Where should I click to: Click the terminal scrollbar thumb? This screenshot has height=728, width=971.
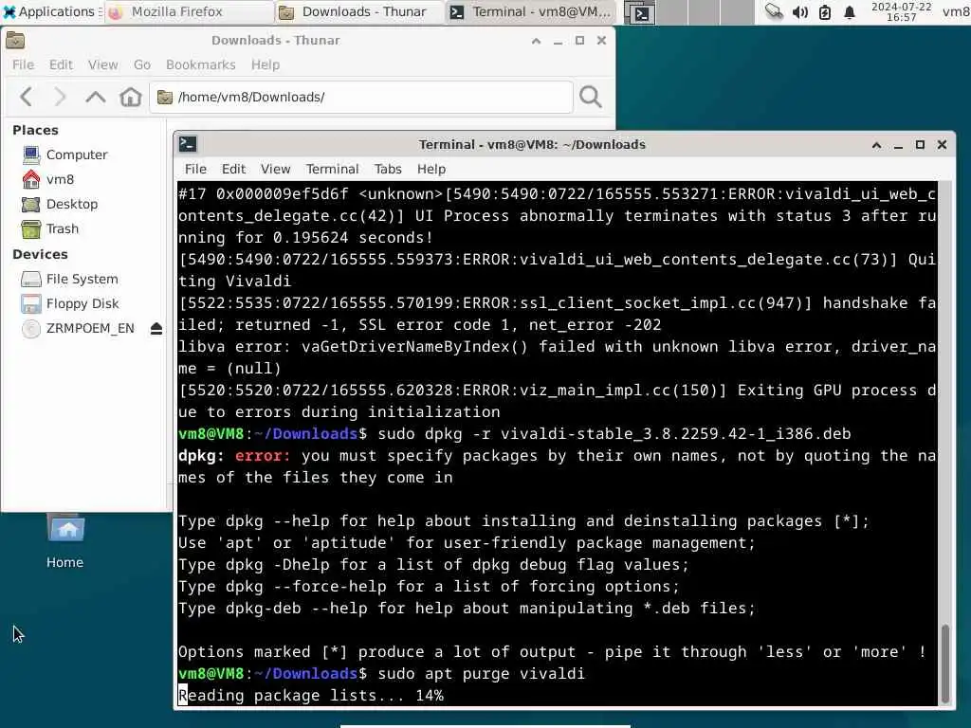(945, 663)
